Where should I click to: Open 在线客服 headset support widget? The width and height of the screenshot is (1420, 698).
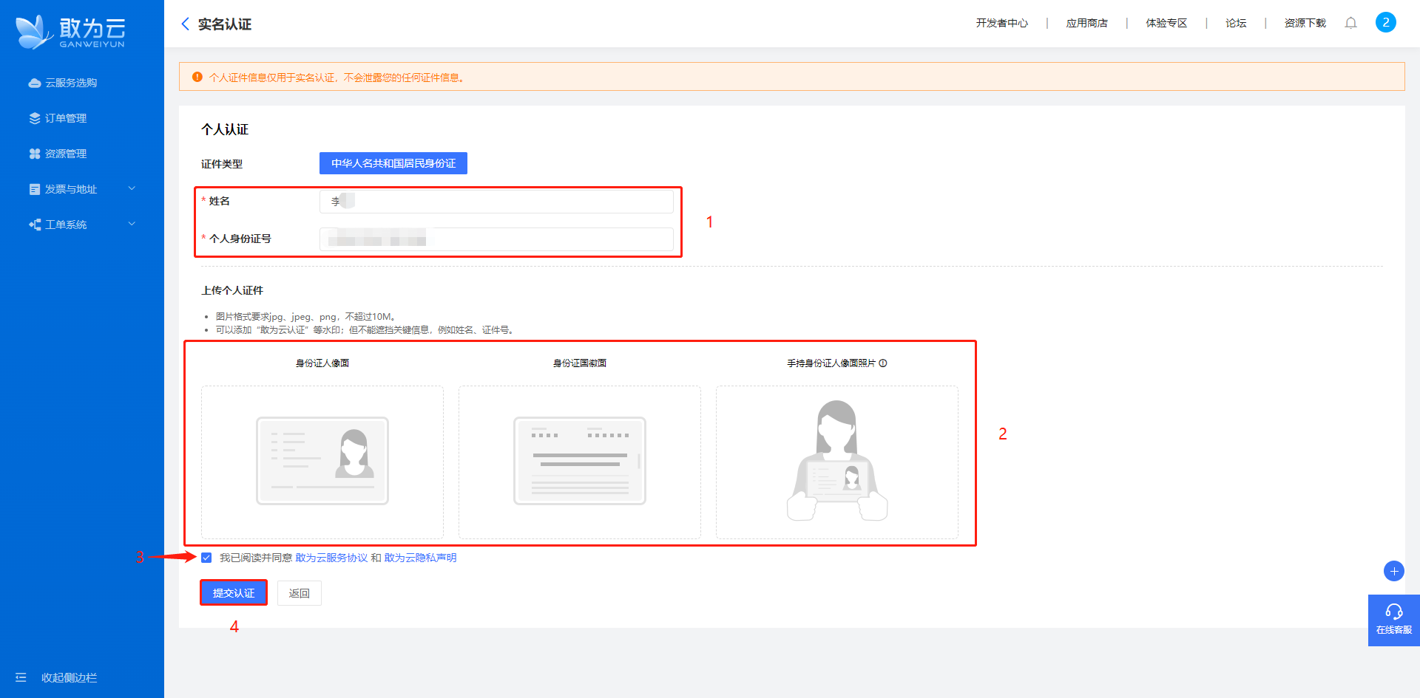(x=1393, y=620)
